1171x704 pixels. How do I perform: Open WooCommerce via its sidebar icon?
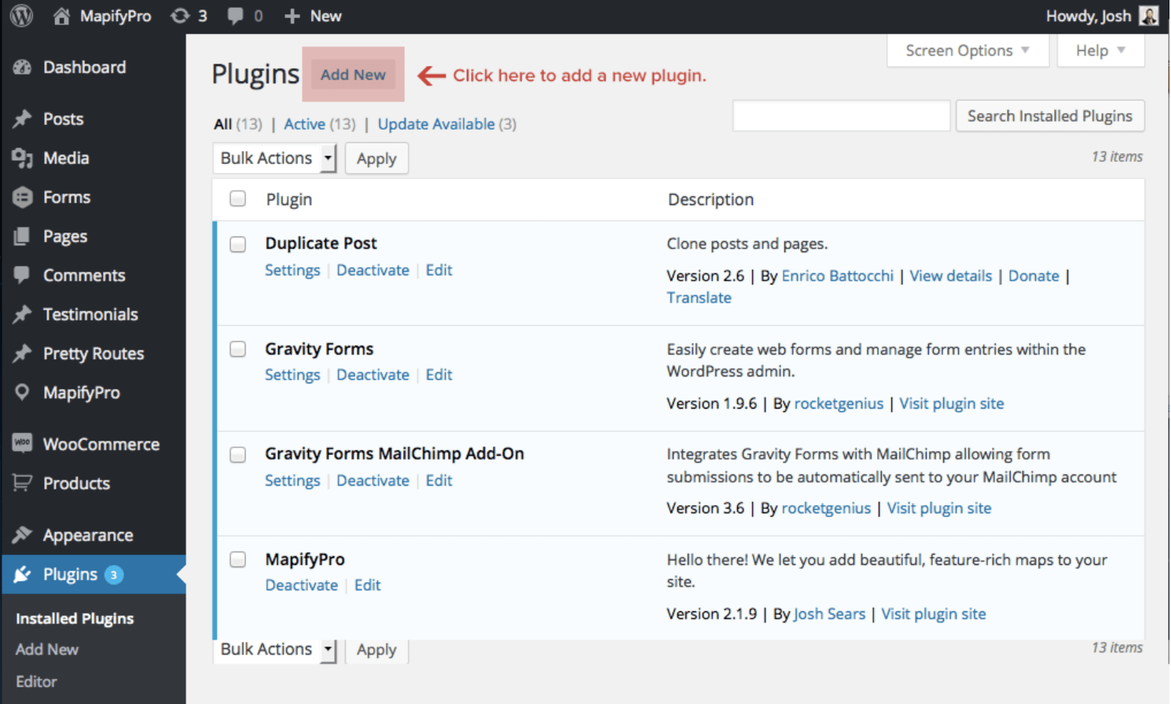[22, 444]
